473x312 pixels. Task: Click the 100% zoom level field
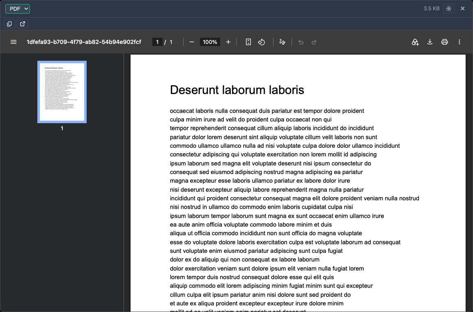210,42
